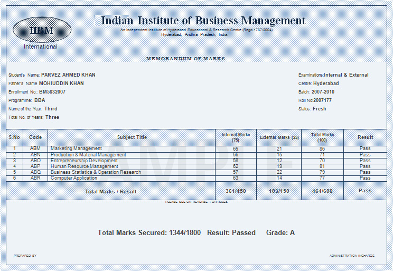Viewport: 393px width, 271px height.
Task: Click total marks 71 for Production & Material Management
Action: [x=322, y=155]
